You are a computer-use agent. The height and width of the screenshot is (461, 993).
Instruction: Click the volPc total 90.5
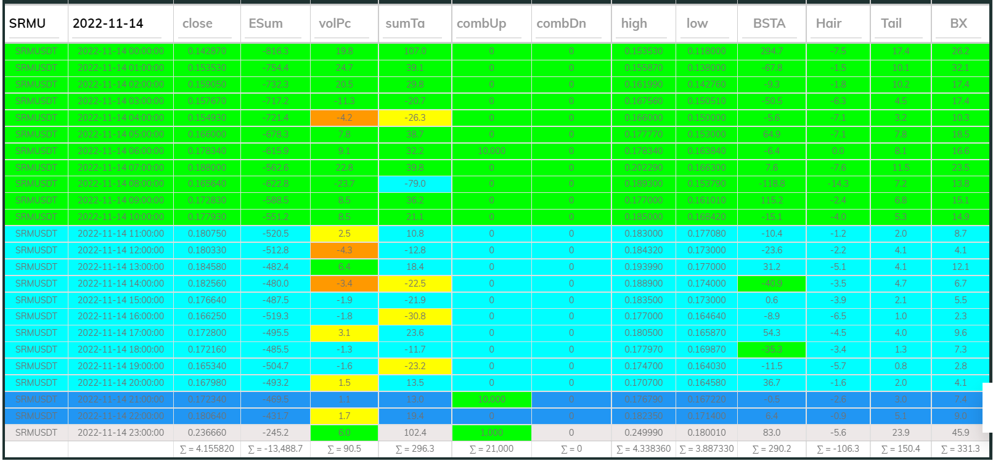[344, 449]
